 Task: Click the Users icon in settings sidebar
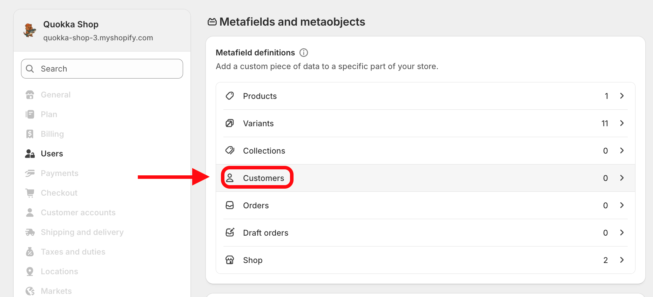[30, 154]
